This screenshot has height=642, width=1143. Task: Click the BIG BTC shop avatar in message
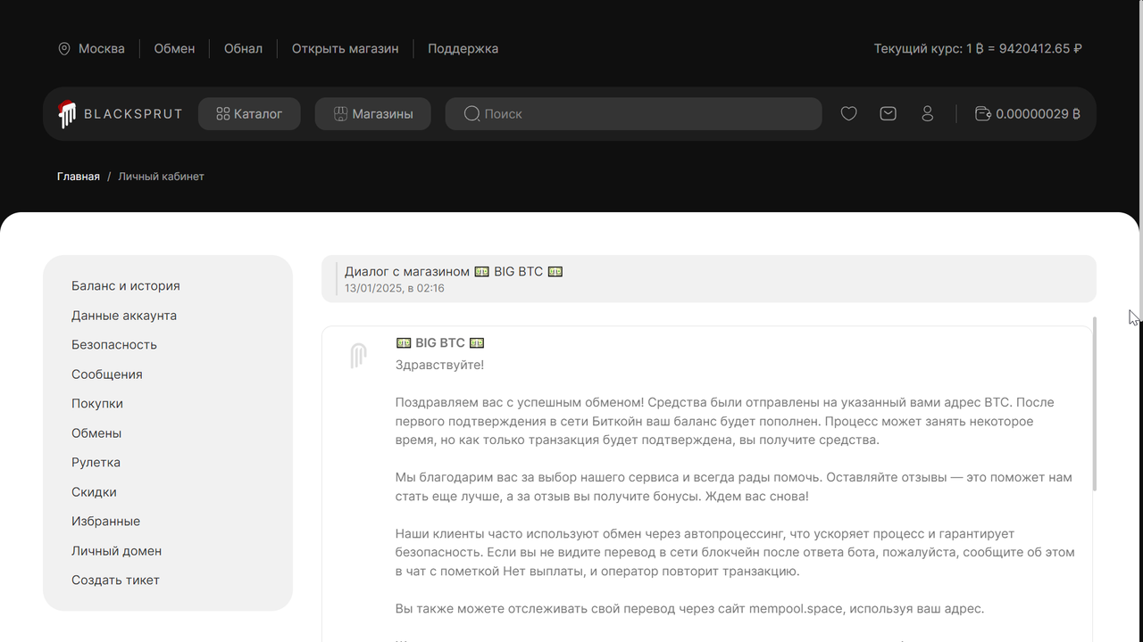point(358,355)
